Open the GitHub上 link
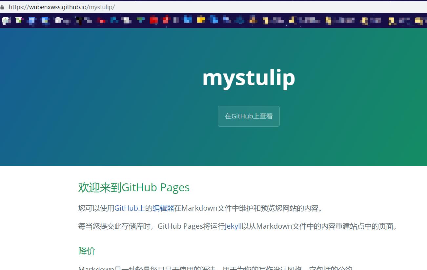The width and height of the screenshot is (427, 270). click(x=130, y=208)
